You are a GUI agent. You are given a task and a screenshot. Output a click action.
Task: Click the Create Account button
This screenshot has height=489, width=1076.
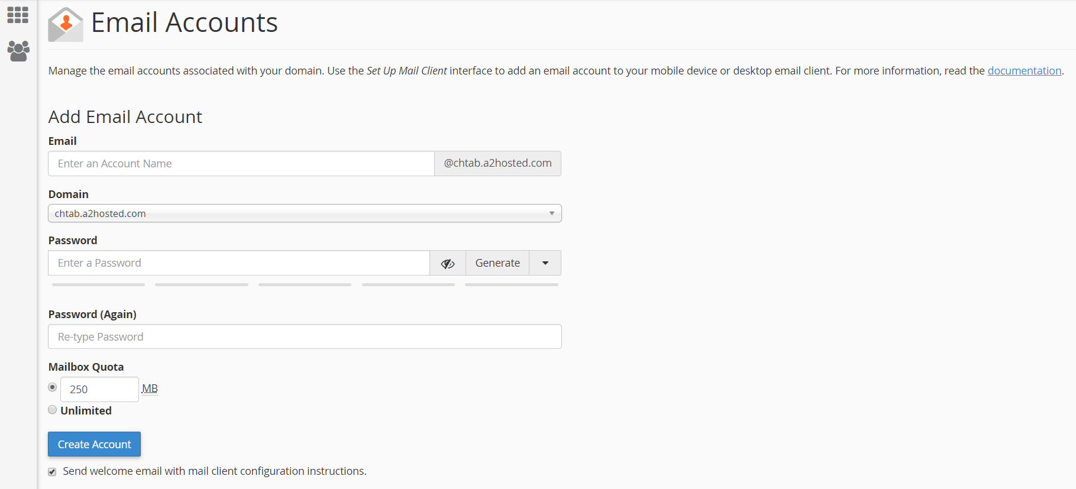(x=94, y=444)
